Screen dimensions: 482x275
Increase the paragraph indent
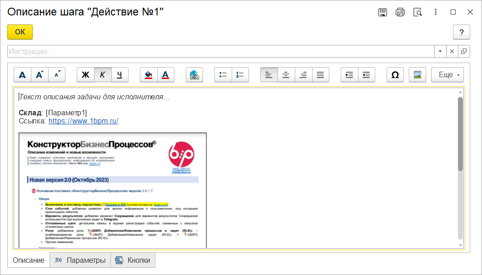point(349,75)
